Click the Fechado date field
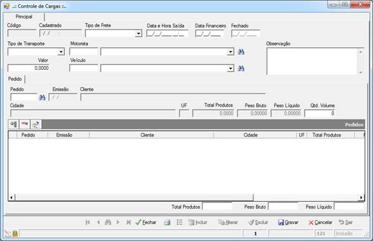The height and width of the screenshot is (241, 373). click(x=246, y=34)
